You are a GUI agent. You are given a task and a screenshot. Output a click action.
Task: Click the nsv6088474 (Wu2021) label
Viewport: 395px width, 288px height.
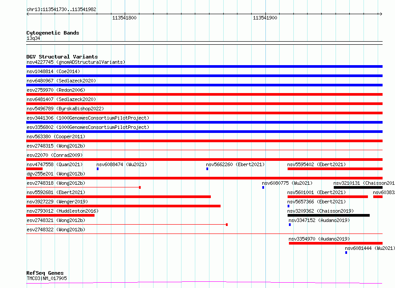[x=122, y=164]
